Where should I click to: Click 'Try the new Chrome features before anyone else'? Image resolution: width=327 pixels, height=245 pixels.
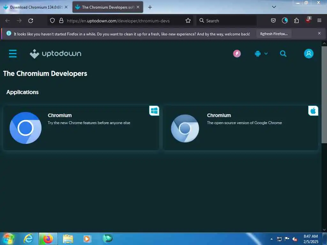[x=89, y=123]
